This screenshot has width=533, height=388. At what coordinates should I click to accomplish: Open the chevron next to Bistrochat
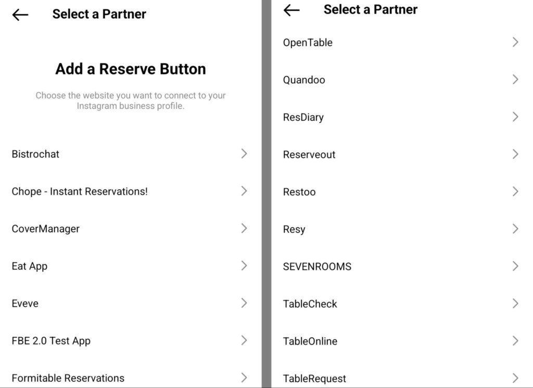pos(244,154)
